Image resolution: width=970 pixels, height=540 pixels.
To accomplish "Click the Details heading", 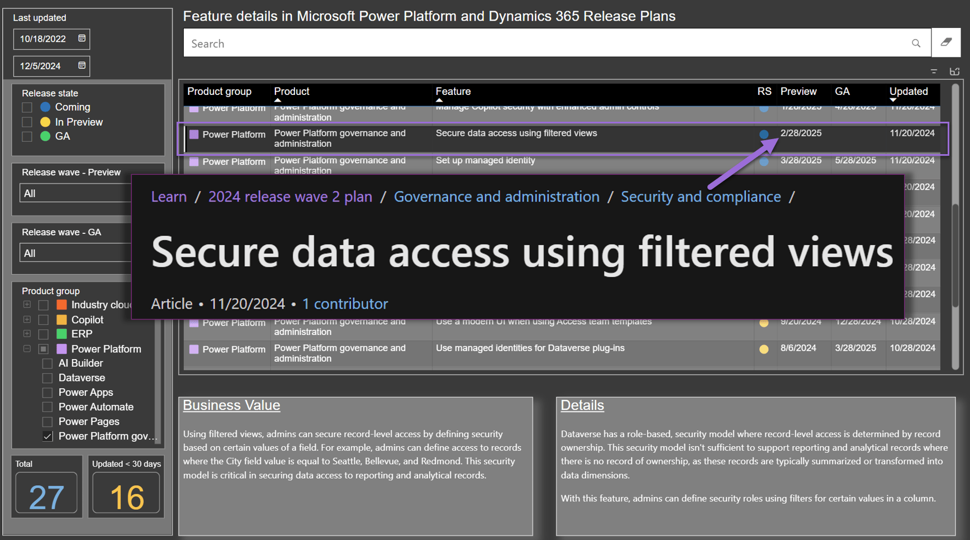I will [582, 405].
